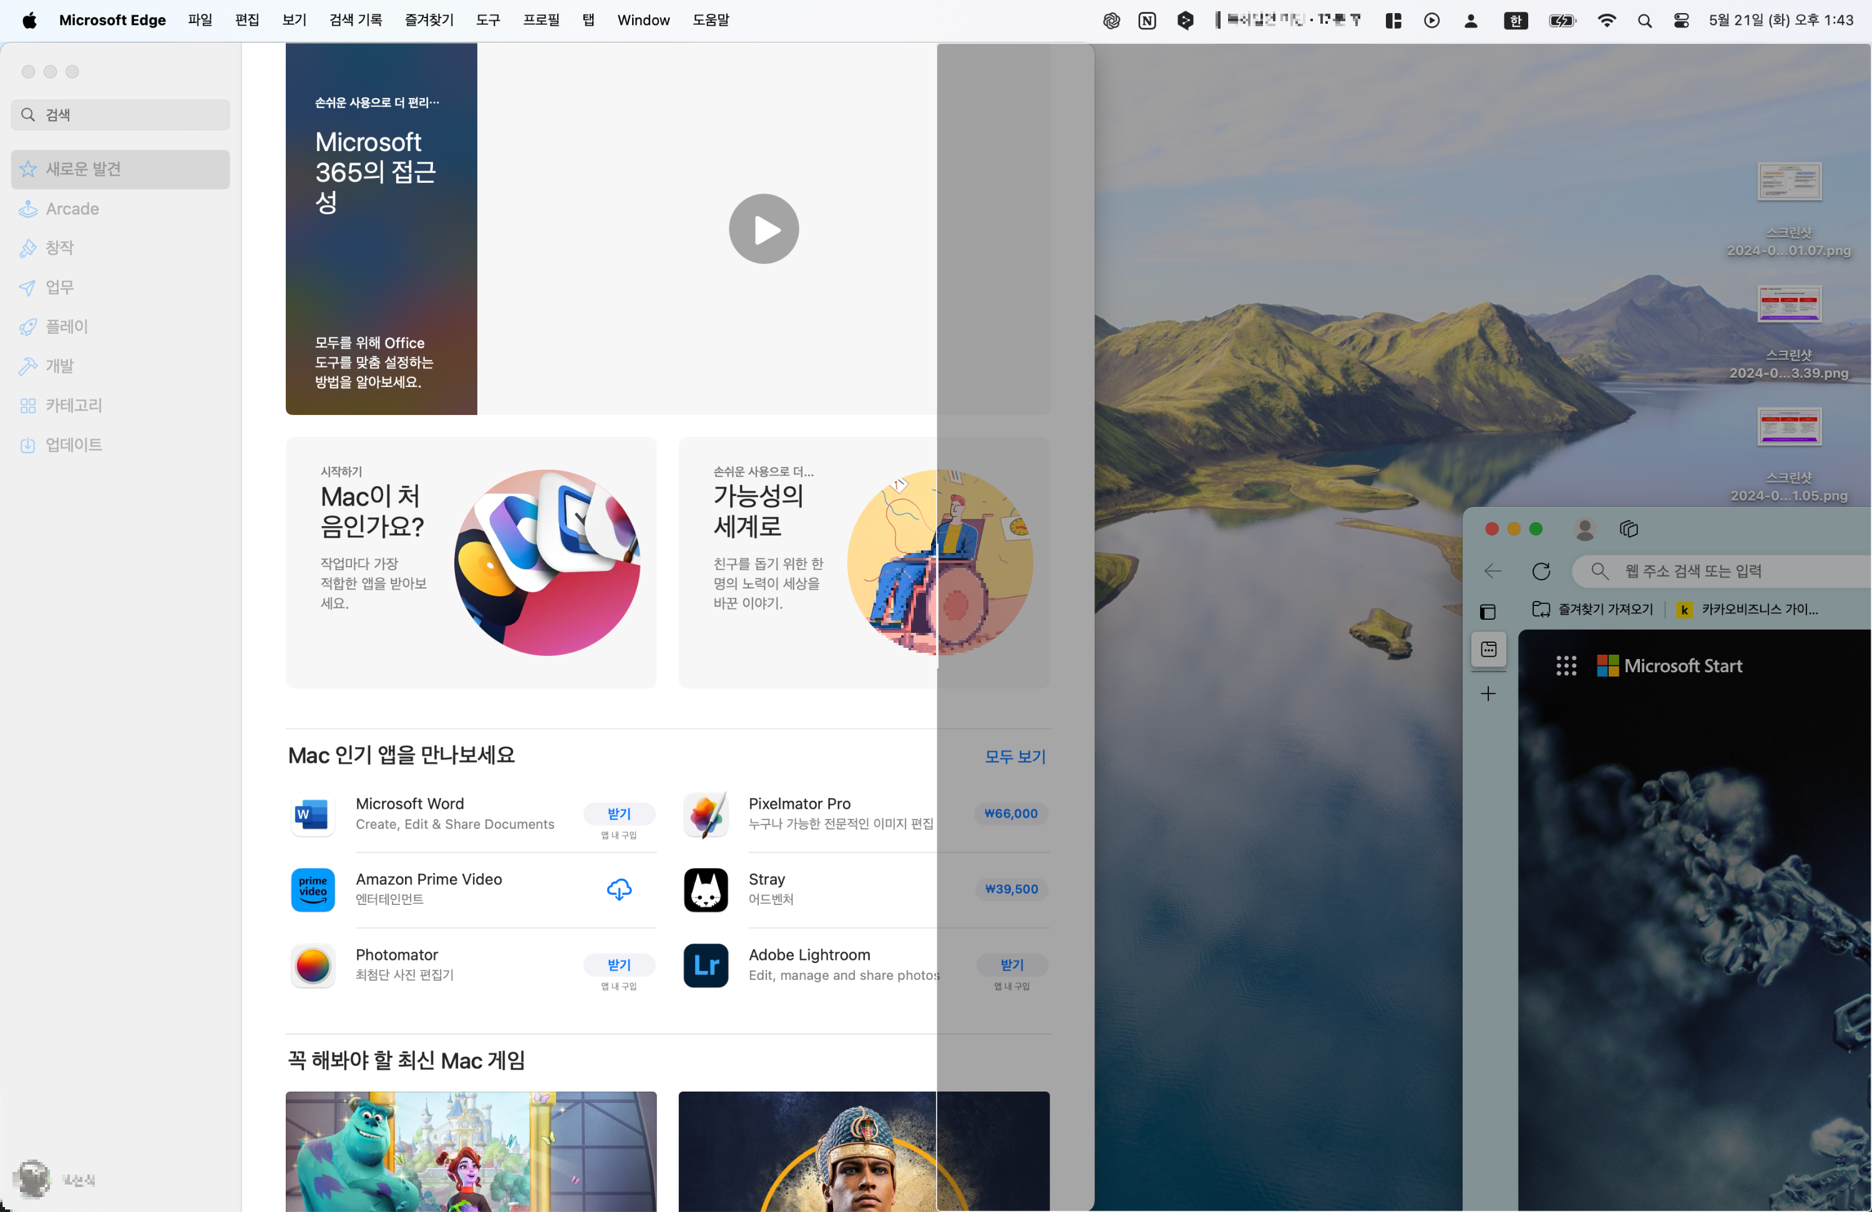Open the 도구 menu in menu bar

(x=488, y=21)
